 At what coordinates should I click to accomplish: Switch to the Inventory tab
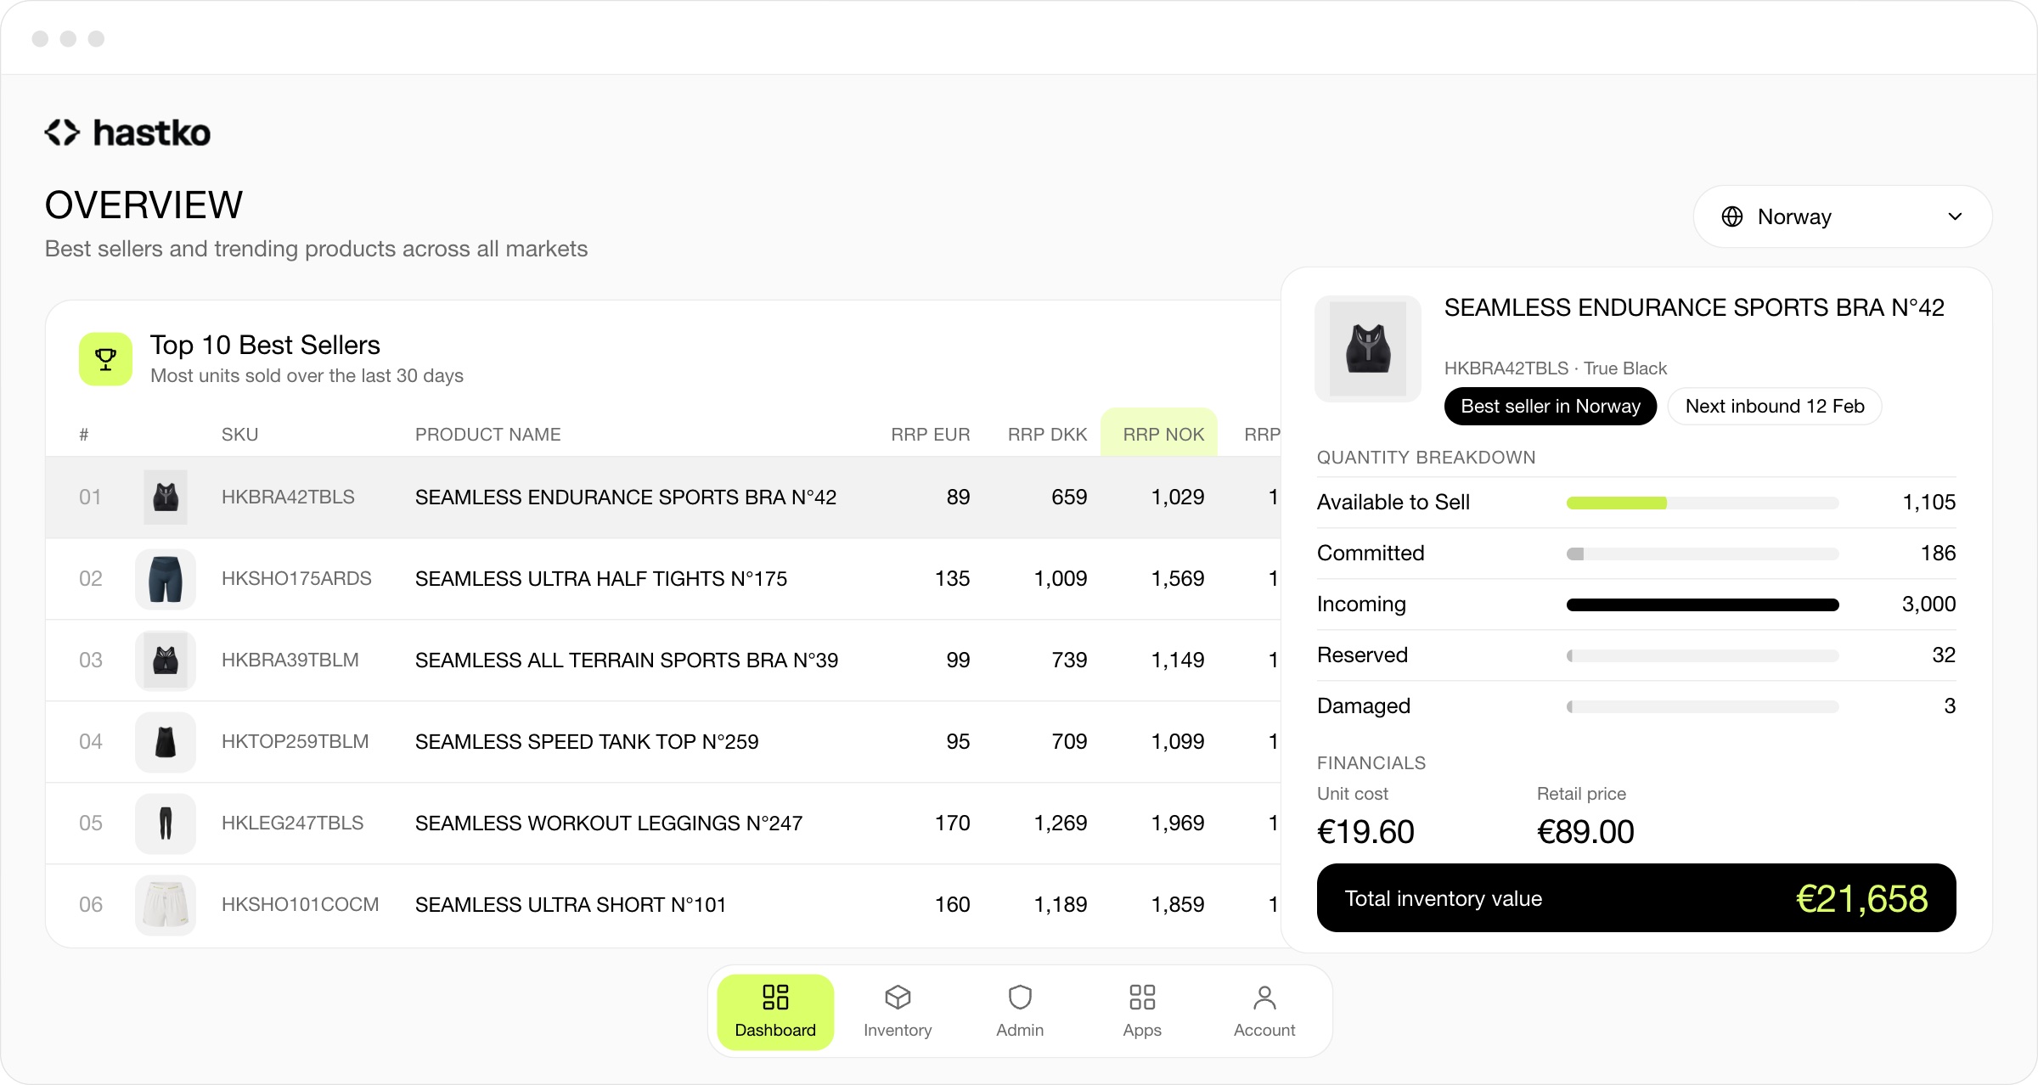[898, 1011]
